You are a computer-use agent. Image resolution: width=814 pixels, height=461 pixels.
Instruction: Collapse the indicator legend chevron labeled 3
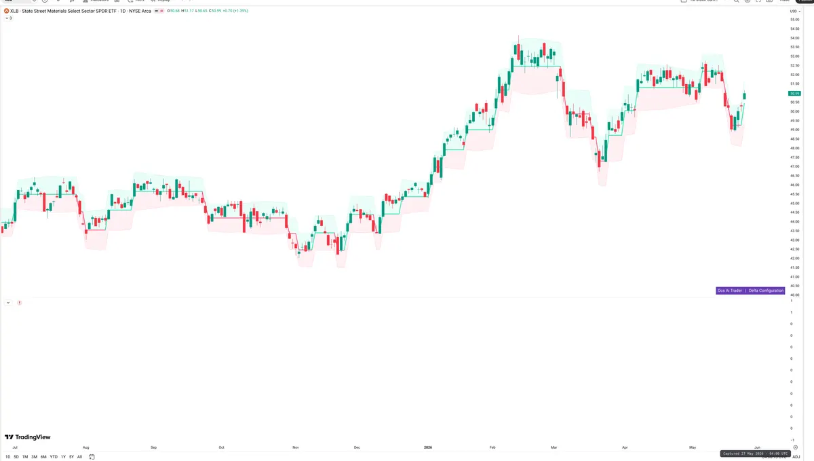pyautogui.click(x=8, y=18)
